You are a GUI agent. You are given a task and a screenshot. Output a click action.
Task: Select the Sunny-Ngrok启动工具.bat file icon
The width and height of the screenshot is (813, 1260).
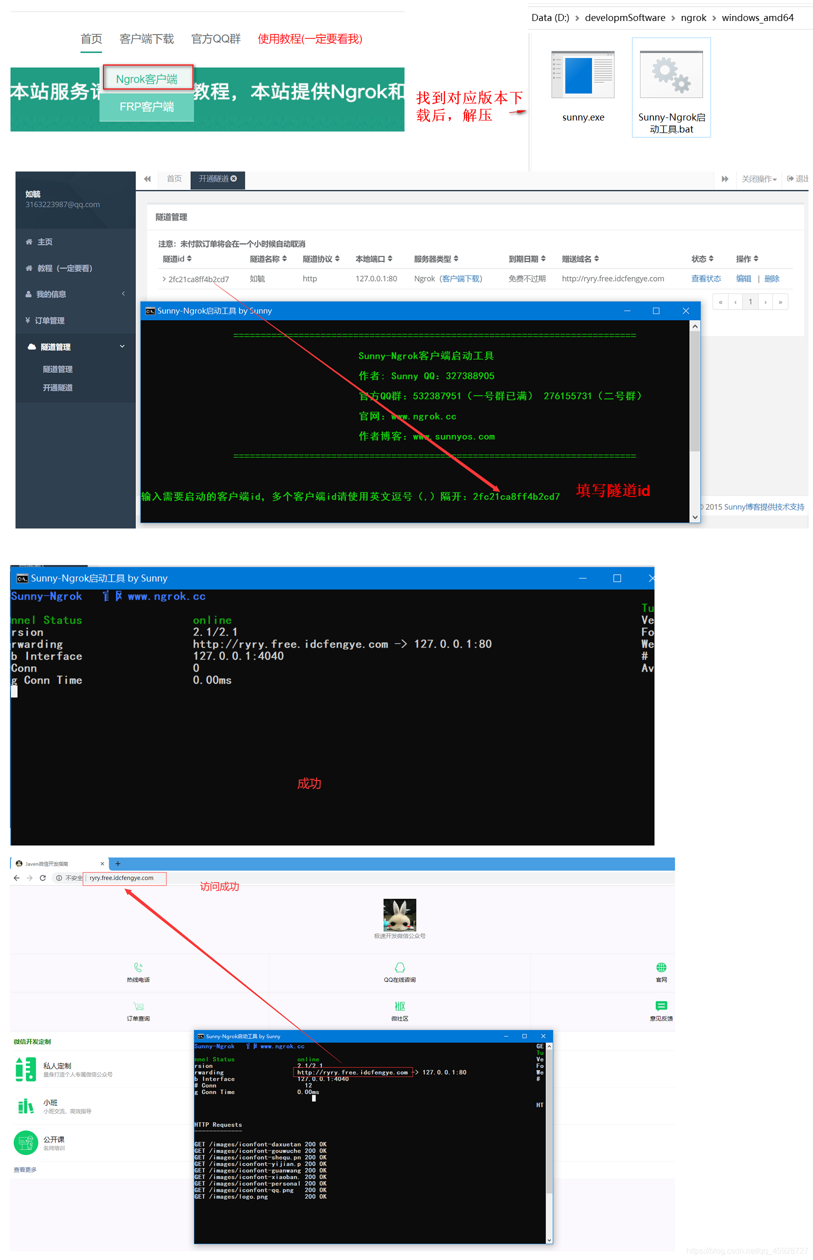(x=671, y=75)
